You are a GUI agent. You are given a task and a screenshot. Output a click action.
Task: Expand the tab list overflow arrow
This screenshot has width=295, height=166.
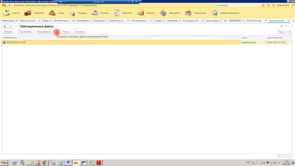tap(293, 20)
